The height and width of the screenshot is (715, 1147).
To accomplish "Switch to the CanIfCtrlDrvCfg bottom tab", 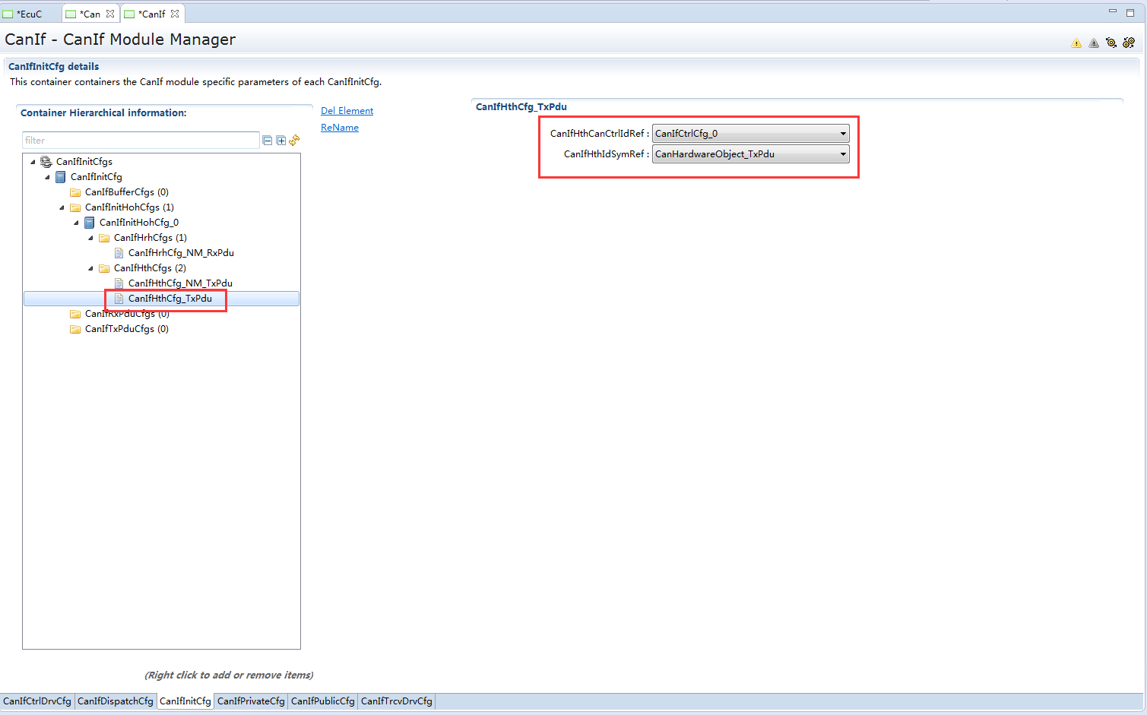I will point(37,701).
